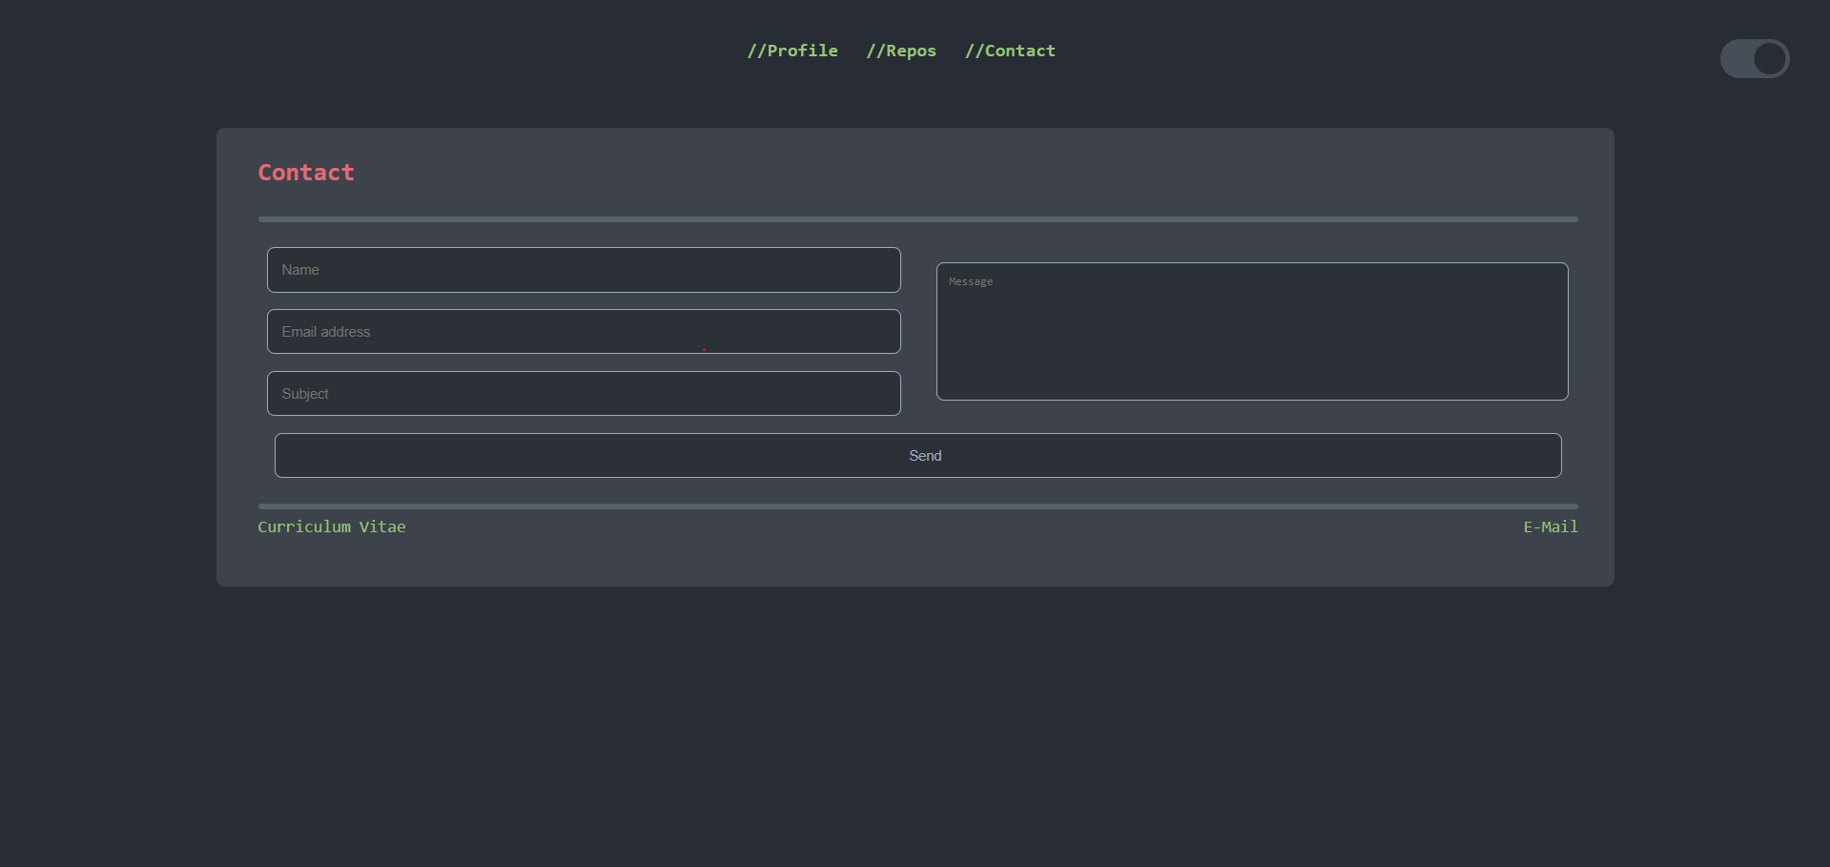The width and height of the screenshot is (1830, 867).
Task: Select //Contact in the top navigation
Action: click(x=1009, y=51)
